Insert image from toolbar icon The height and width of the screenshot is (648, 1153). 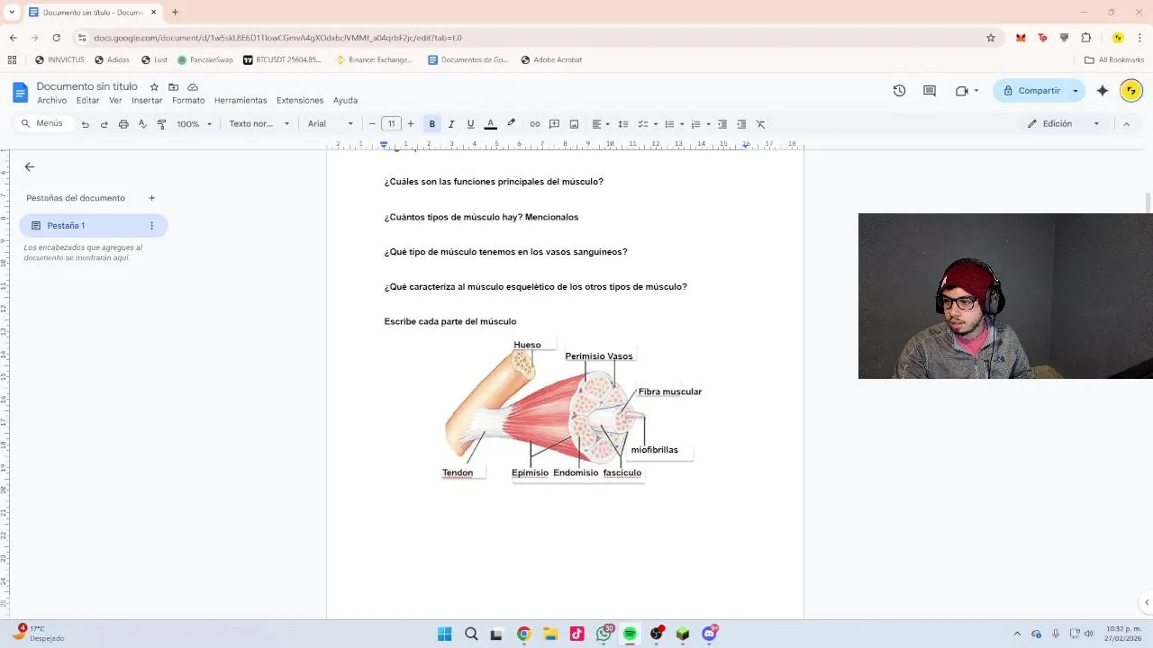point(574,124)
